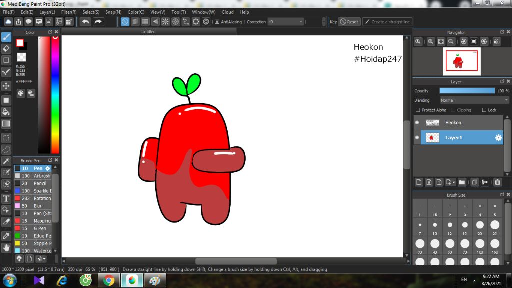Select the Hand tool
The height and width of the screenshot is (288, 512).
(x=6, y=248)
